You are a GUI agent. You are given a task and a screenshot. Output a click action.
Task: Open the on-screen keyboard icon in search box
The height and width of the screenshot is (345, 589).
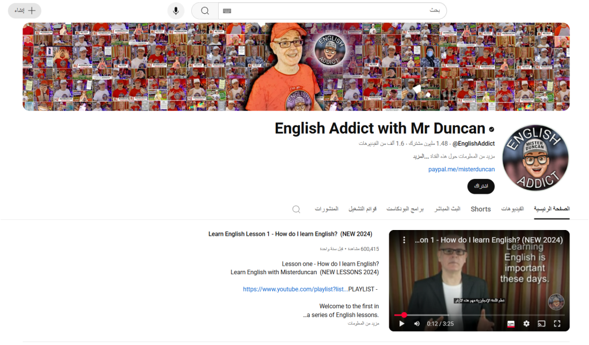[227, 11]
